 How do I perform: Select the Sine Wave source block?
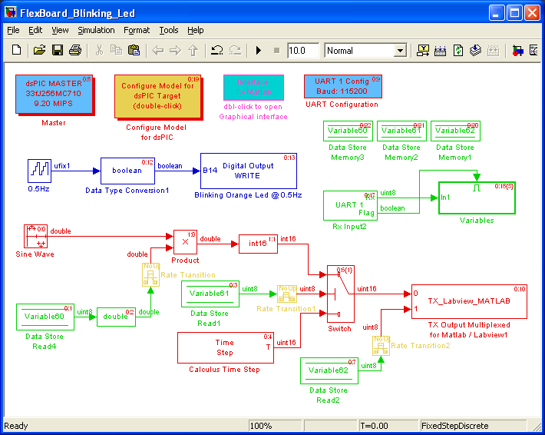pyautogui.click(x=35, y=236)
